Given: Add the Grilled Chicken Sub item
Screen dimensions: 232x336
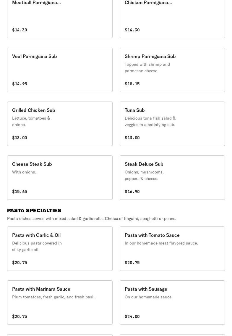Looking at the screenshot, I should click(x=60, y=124).
